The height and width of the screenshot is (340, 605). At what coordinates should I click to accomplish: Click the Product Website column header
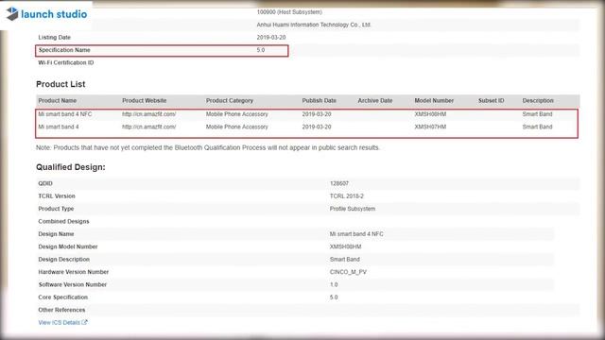144,101
